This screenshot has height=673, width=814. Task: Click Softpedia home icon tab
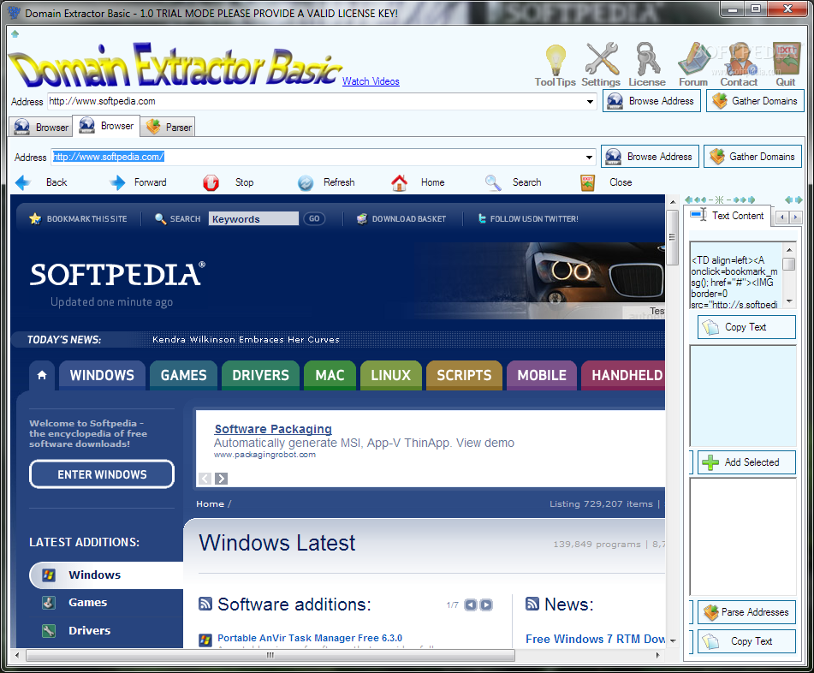(42, 375)
